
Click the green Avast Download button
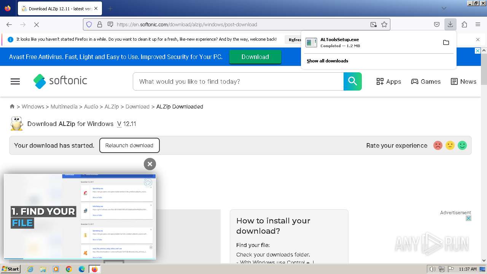coord(255,57)
